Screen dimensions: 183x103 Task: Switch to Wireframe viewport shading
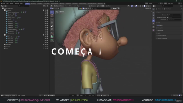click(143, 6)
